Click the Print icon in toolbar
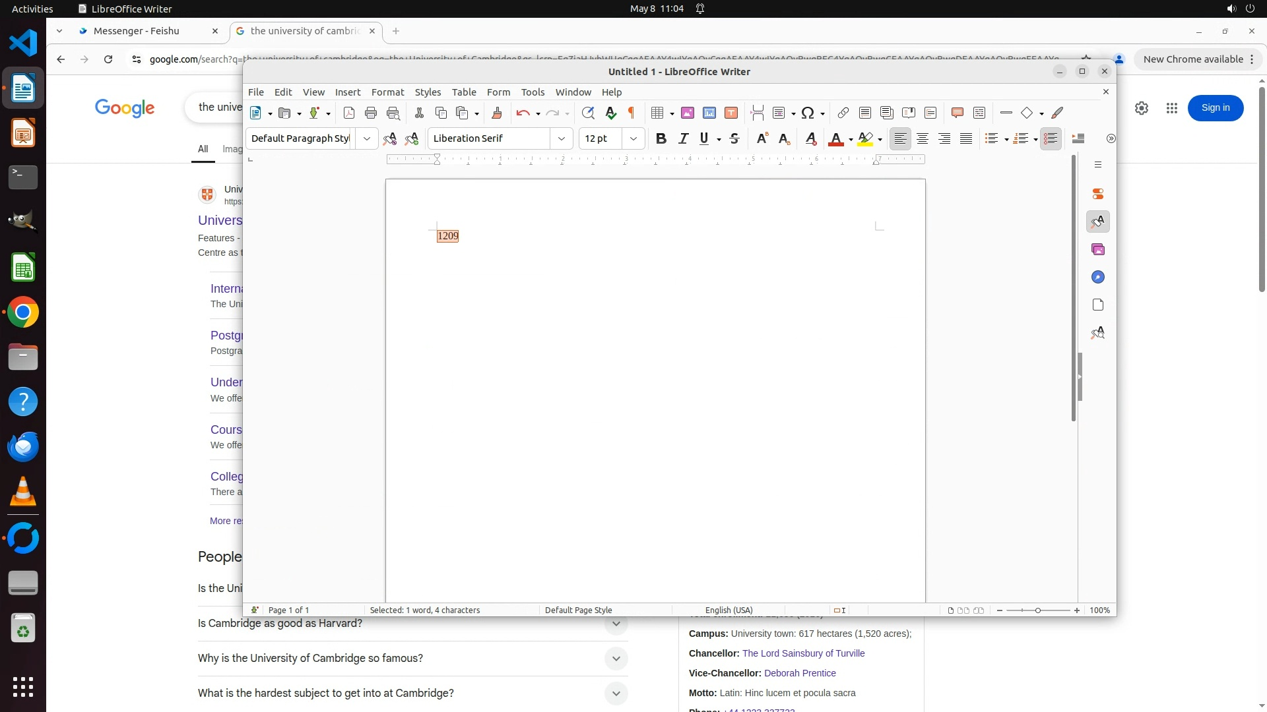 371,113
